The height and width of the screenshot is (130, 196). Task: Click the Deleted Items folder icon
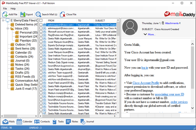(12, 24)
